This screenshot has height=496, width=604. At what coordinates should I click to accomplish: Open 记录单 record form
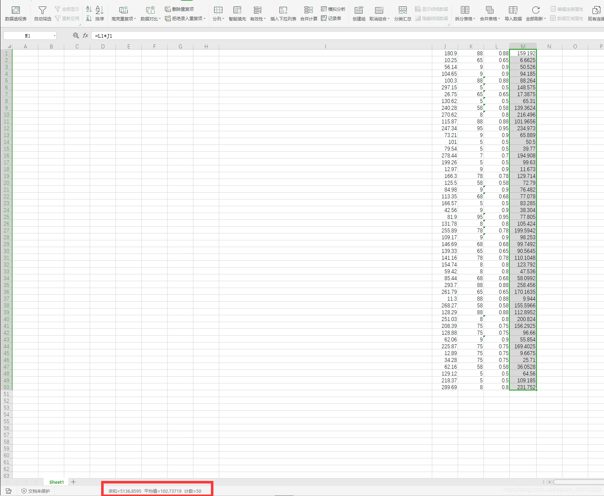click(331, 18)
